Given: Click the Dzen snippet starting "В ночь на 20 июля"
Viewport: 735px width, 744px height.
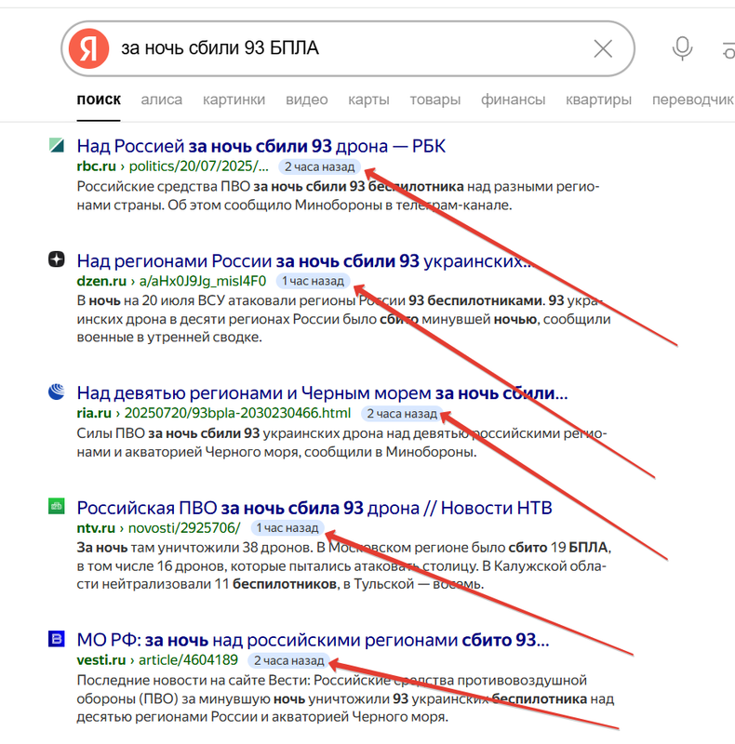Looking at the screenshot, I should pos(343,319).
